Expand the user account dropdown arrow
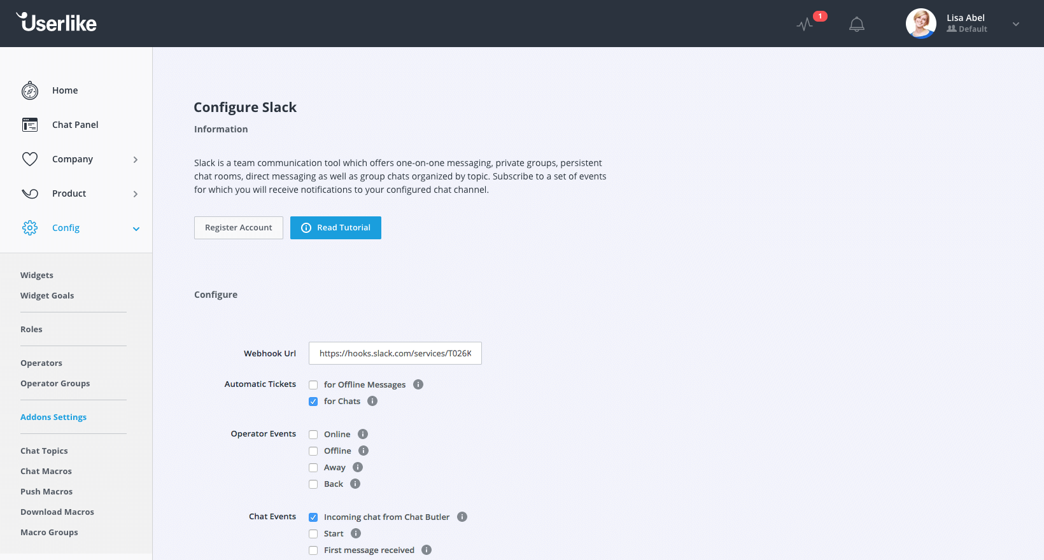This screenshot has width=1044, height=560. (1016, 24)
